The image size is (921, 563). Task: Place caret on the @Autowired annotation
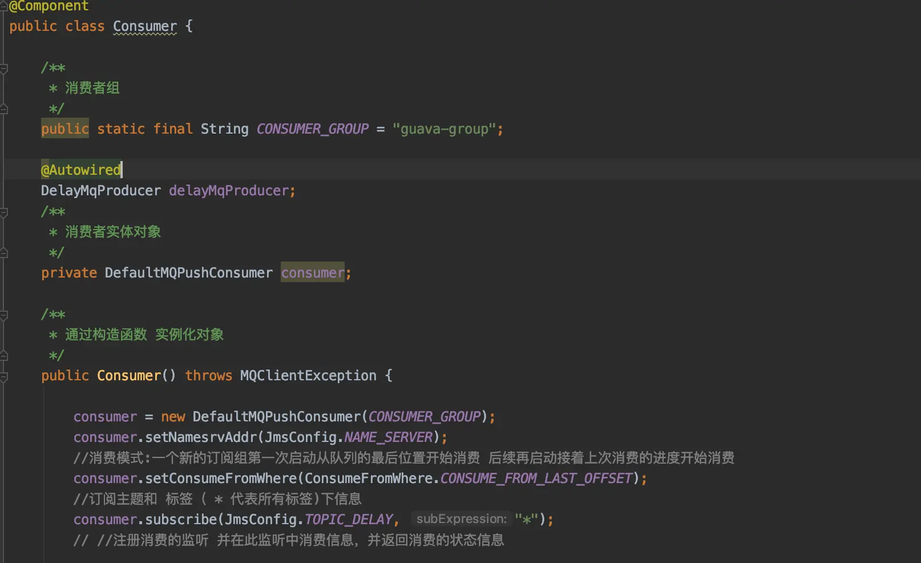pos(81,170)
